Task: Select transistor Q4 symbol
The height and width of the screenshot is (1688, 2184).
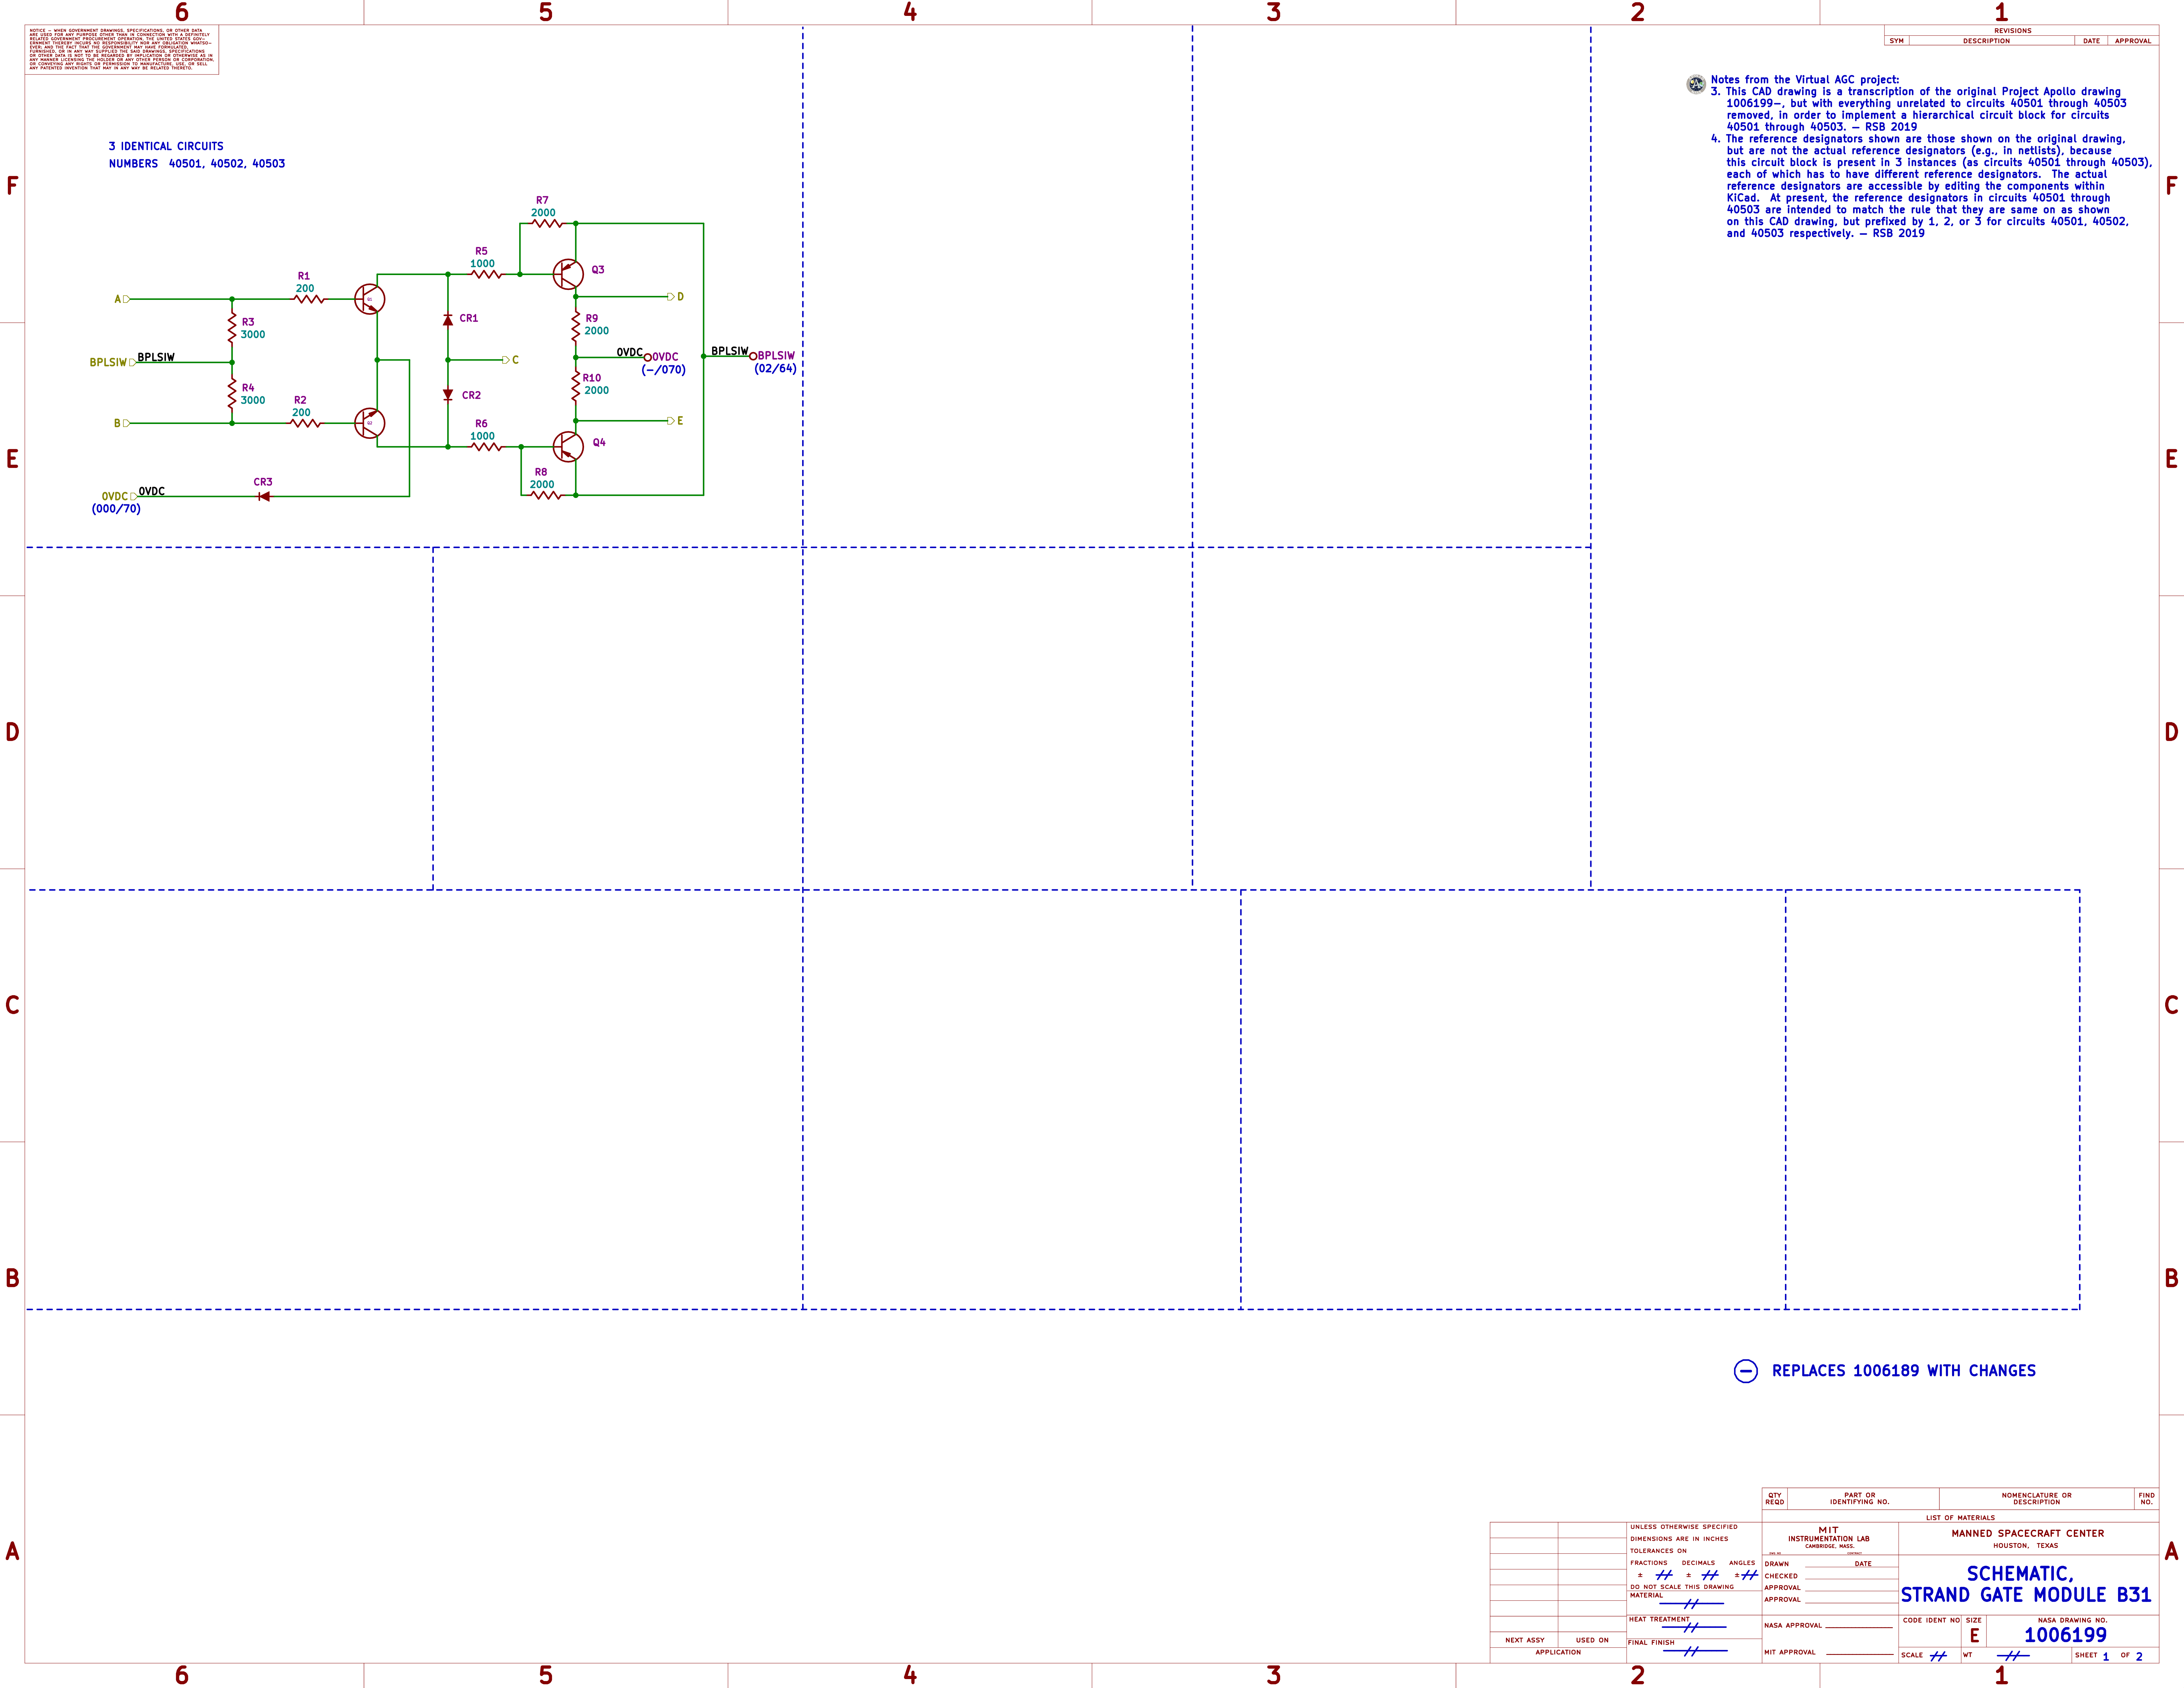Action: pos(568,447)
